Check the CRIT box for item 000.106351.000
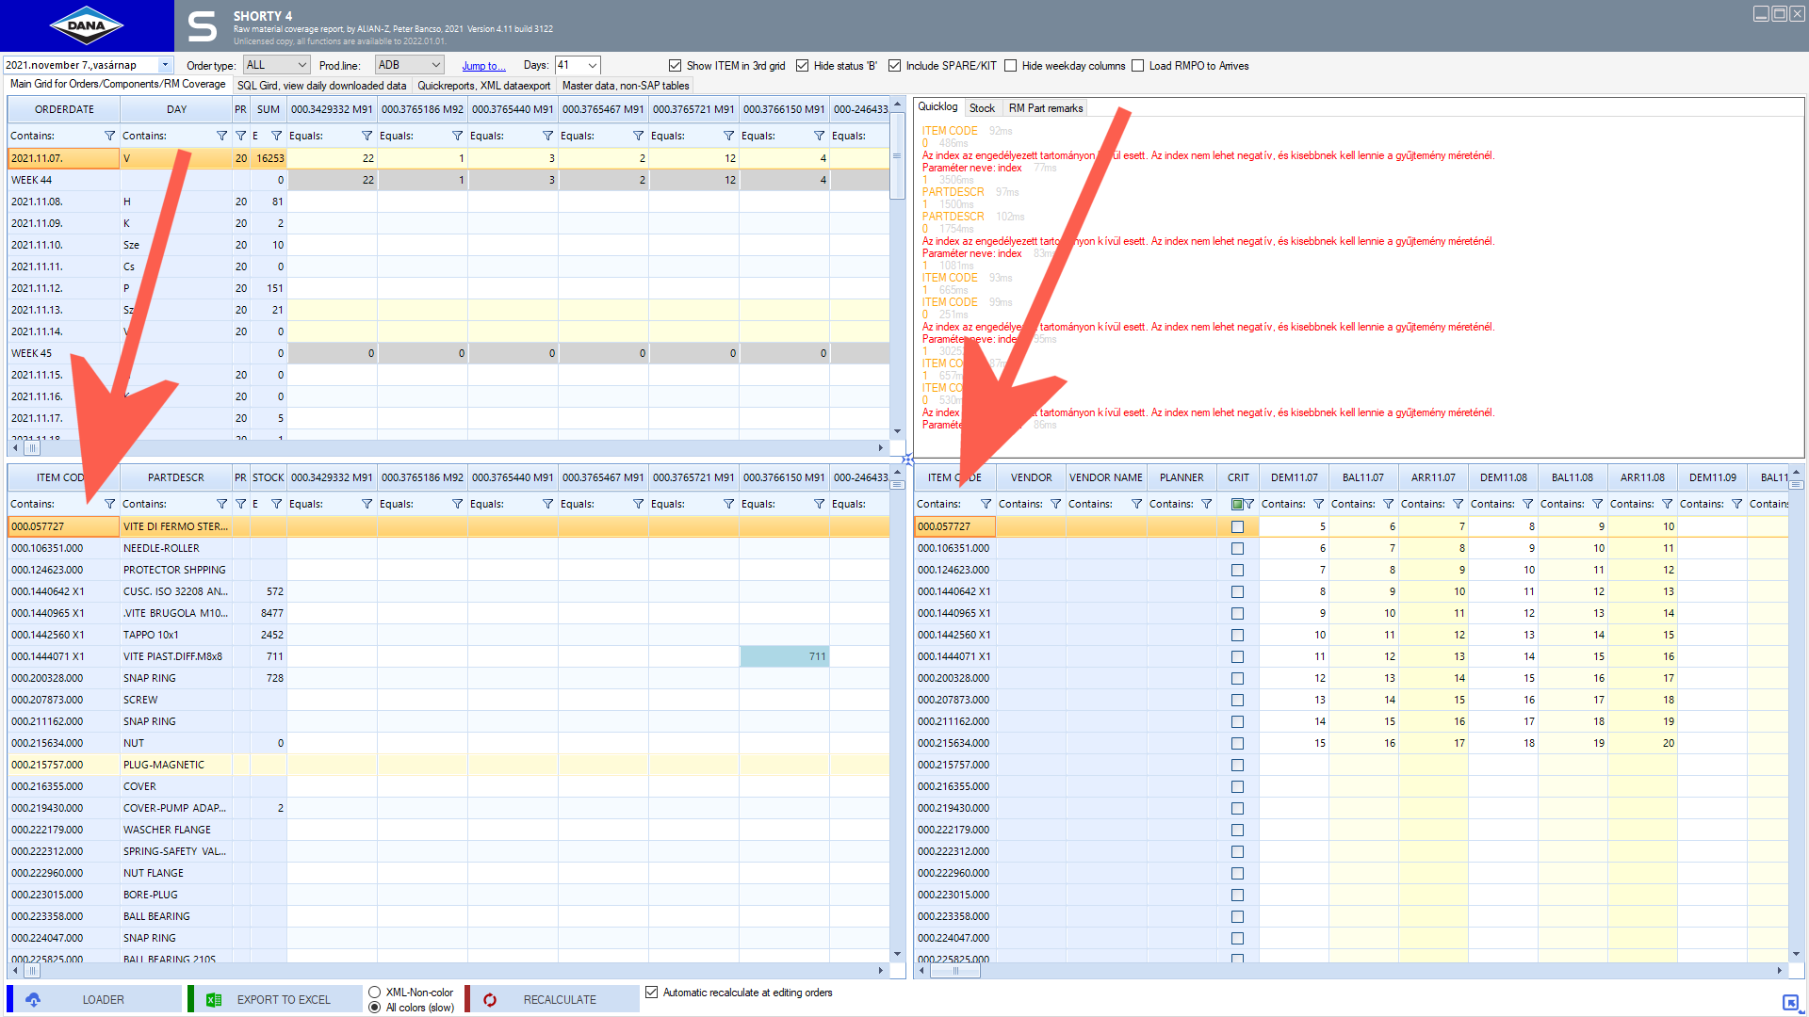 click(1237, 548)
